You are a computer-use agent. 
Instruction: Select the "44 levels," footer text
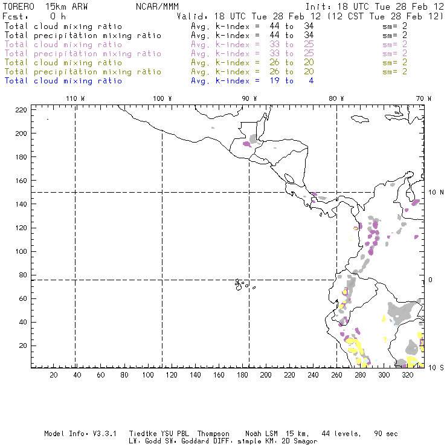click(x=341, y=434)
